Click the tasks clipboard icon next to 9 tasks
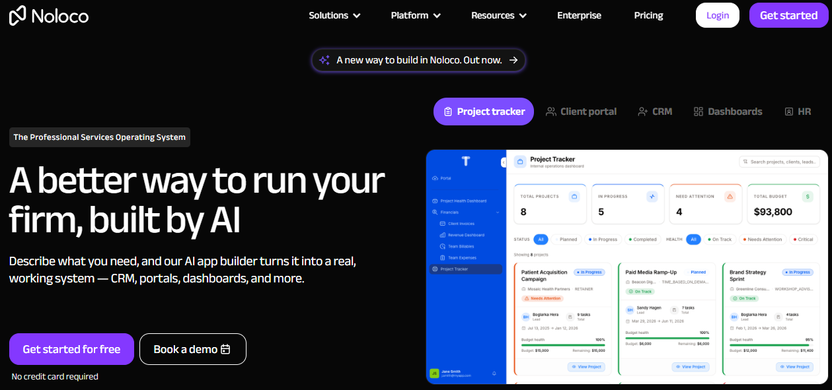This screenshot has height=390, width=832. 570,317
